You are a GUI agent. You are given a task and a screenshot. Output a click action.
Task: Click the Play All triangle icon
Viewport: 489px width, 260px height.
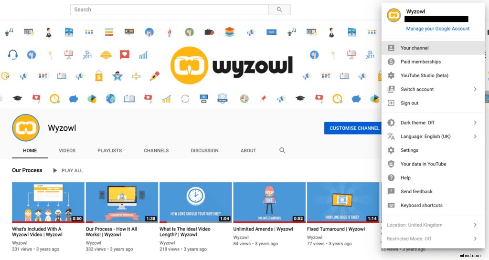click(55, 170)
